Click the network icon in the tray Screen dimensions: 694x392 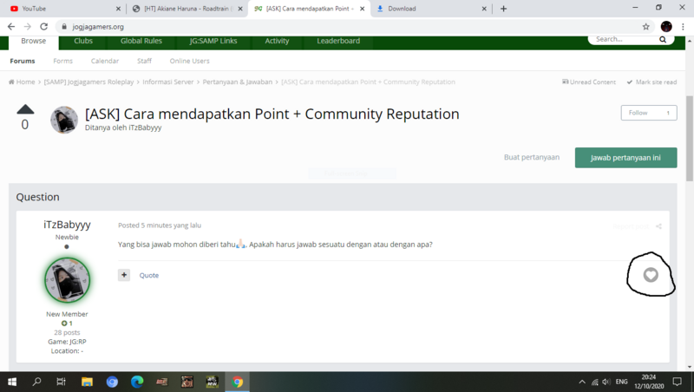pos(594,382)
